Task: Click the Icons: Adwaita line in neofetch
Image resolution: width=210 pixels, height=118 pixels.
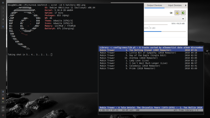Action: tap(59, 23)
